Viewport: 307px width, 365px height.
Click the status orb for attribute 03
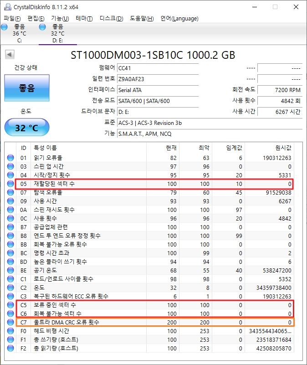(x=10, y=166)
